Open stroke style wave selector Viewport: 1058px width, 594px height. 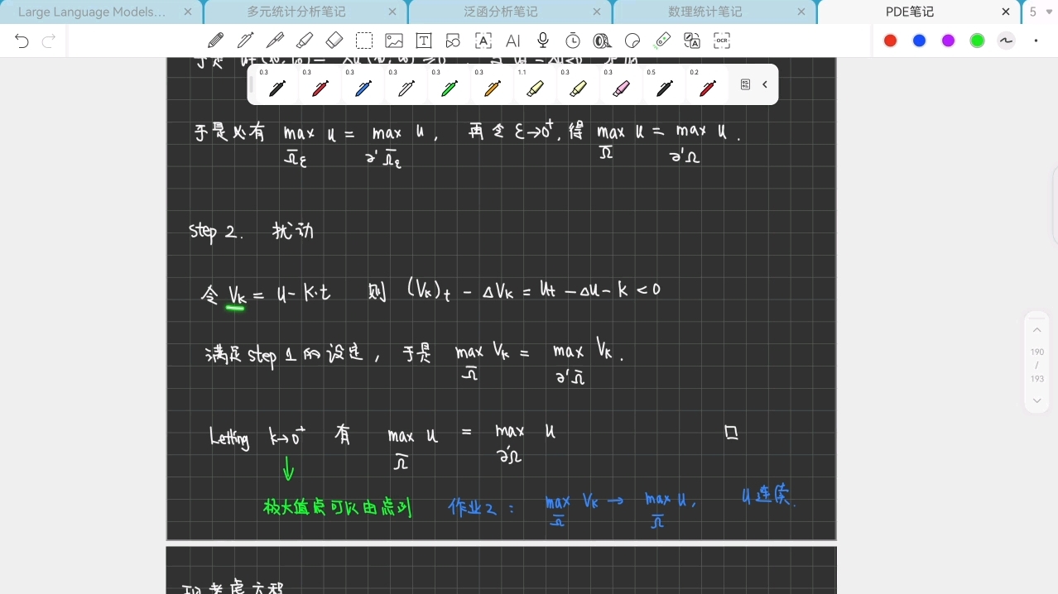(x=1007, y=41)
